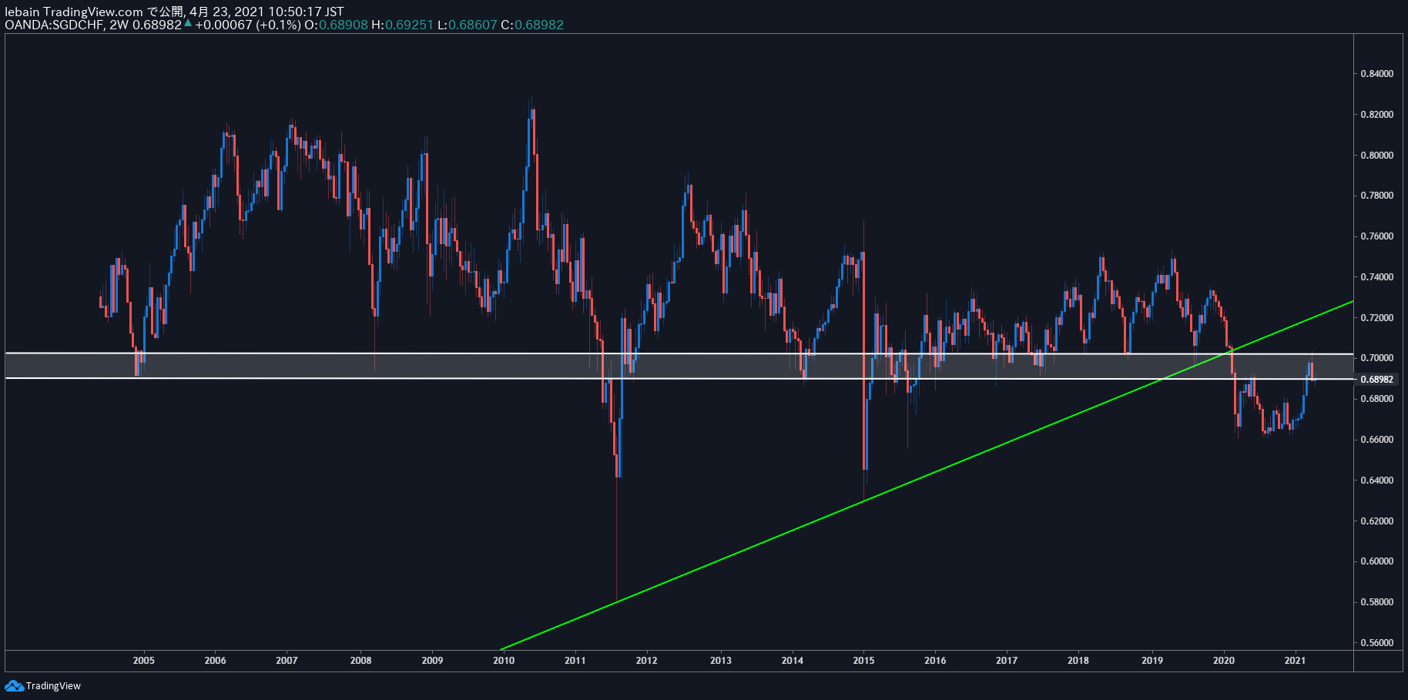1408x700 pixels.
Task: Click the 2008 year label on time axis
Action: 360,660
